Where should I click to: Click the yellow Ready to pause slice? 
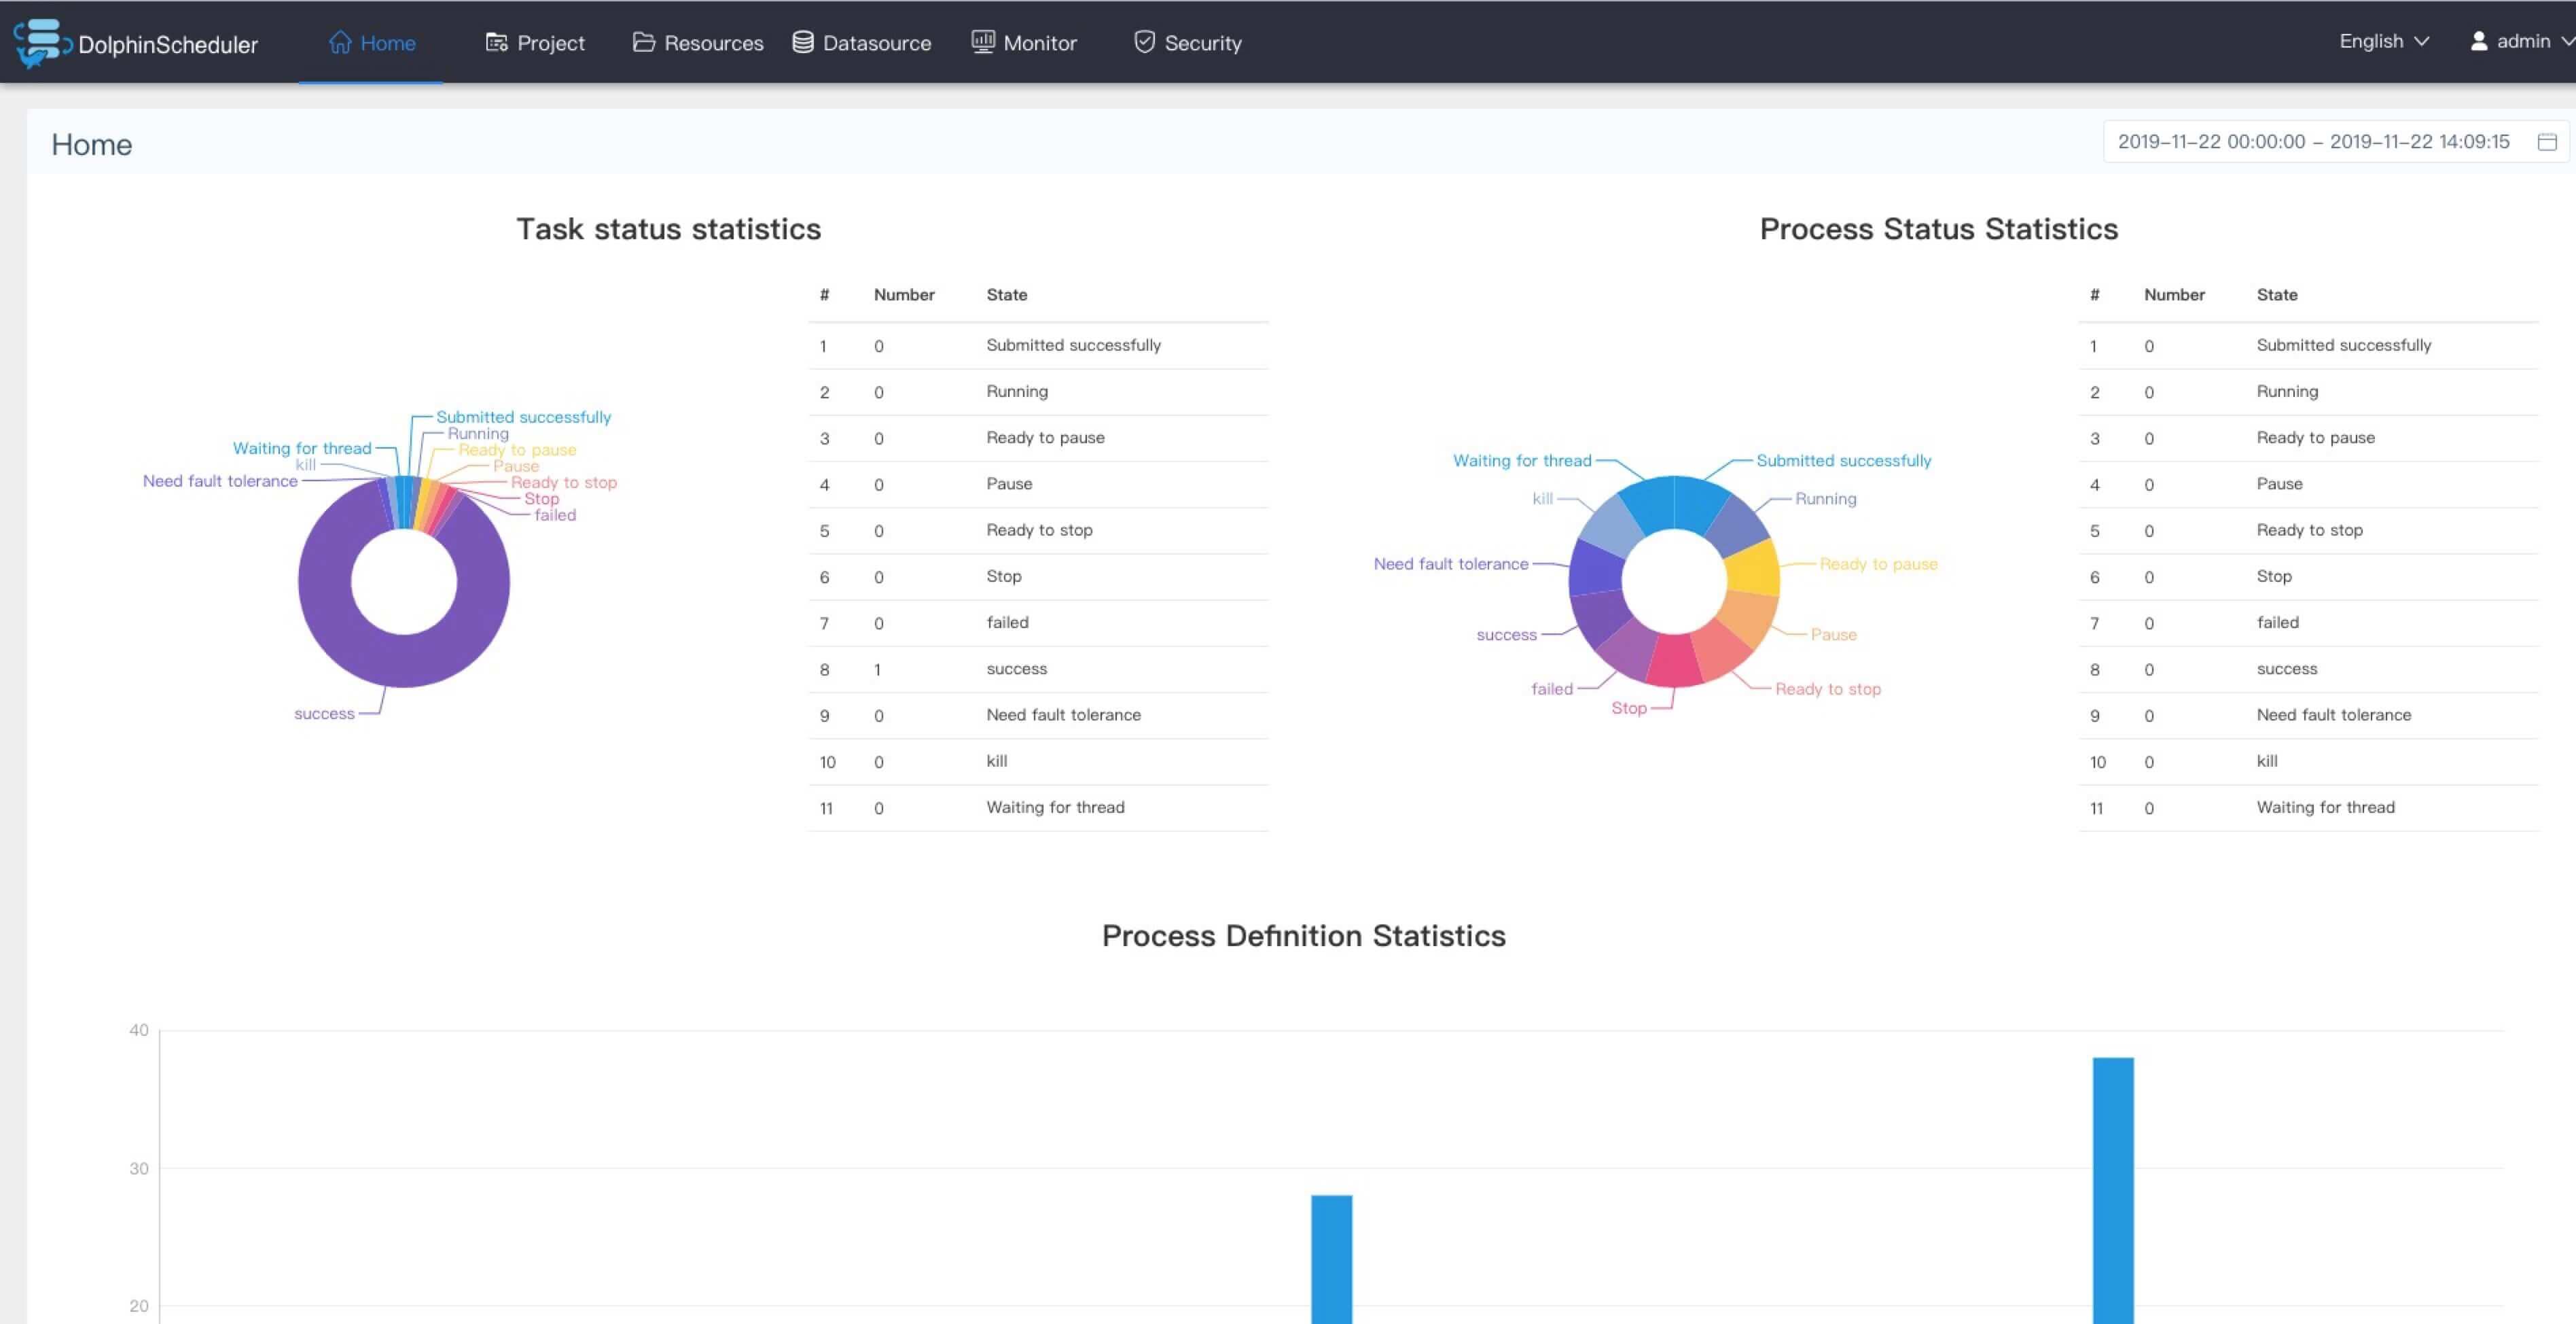[1753, 568]
